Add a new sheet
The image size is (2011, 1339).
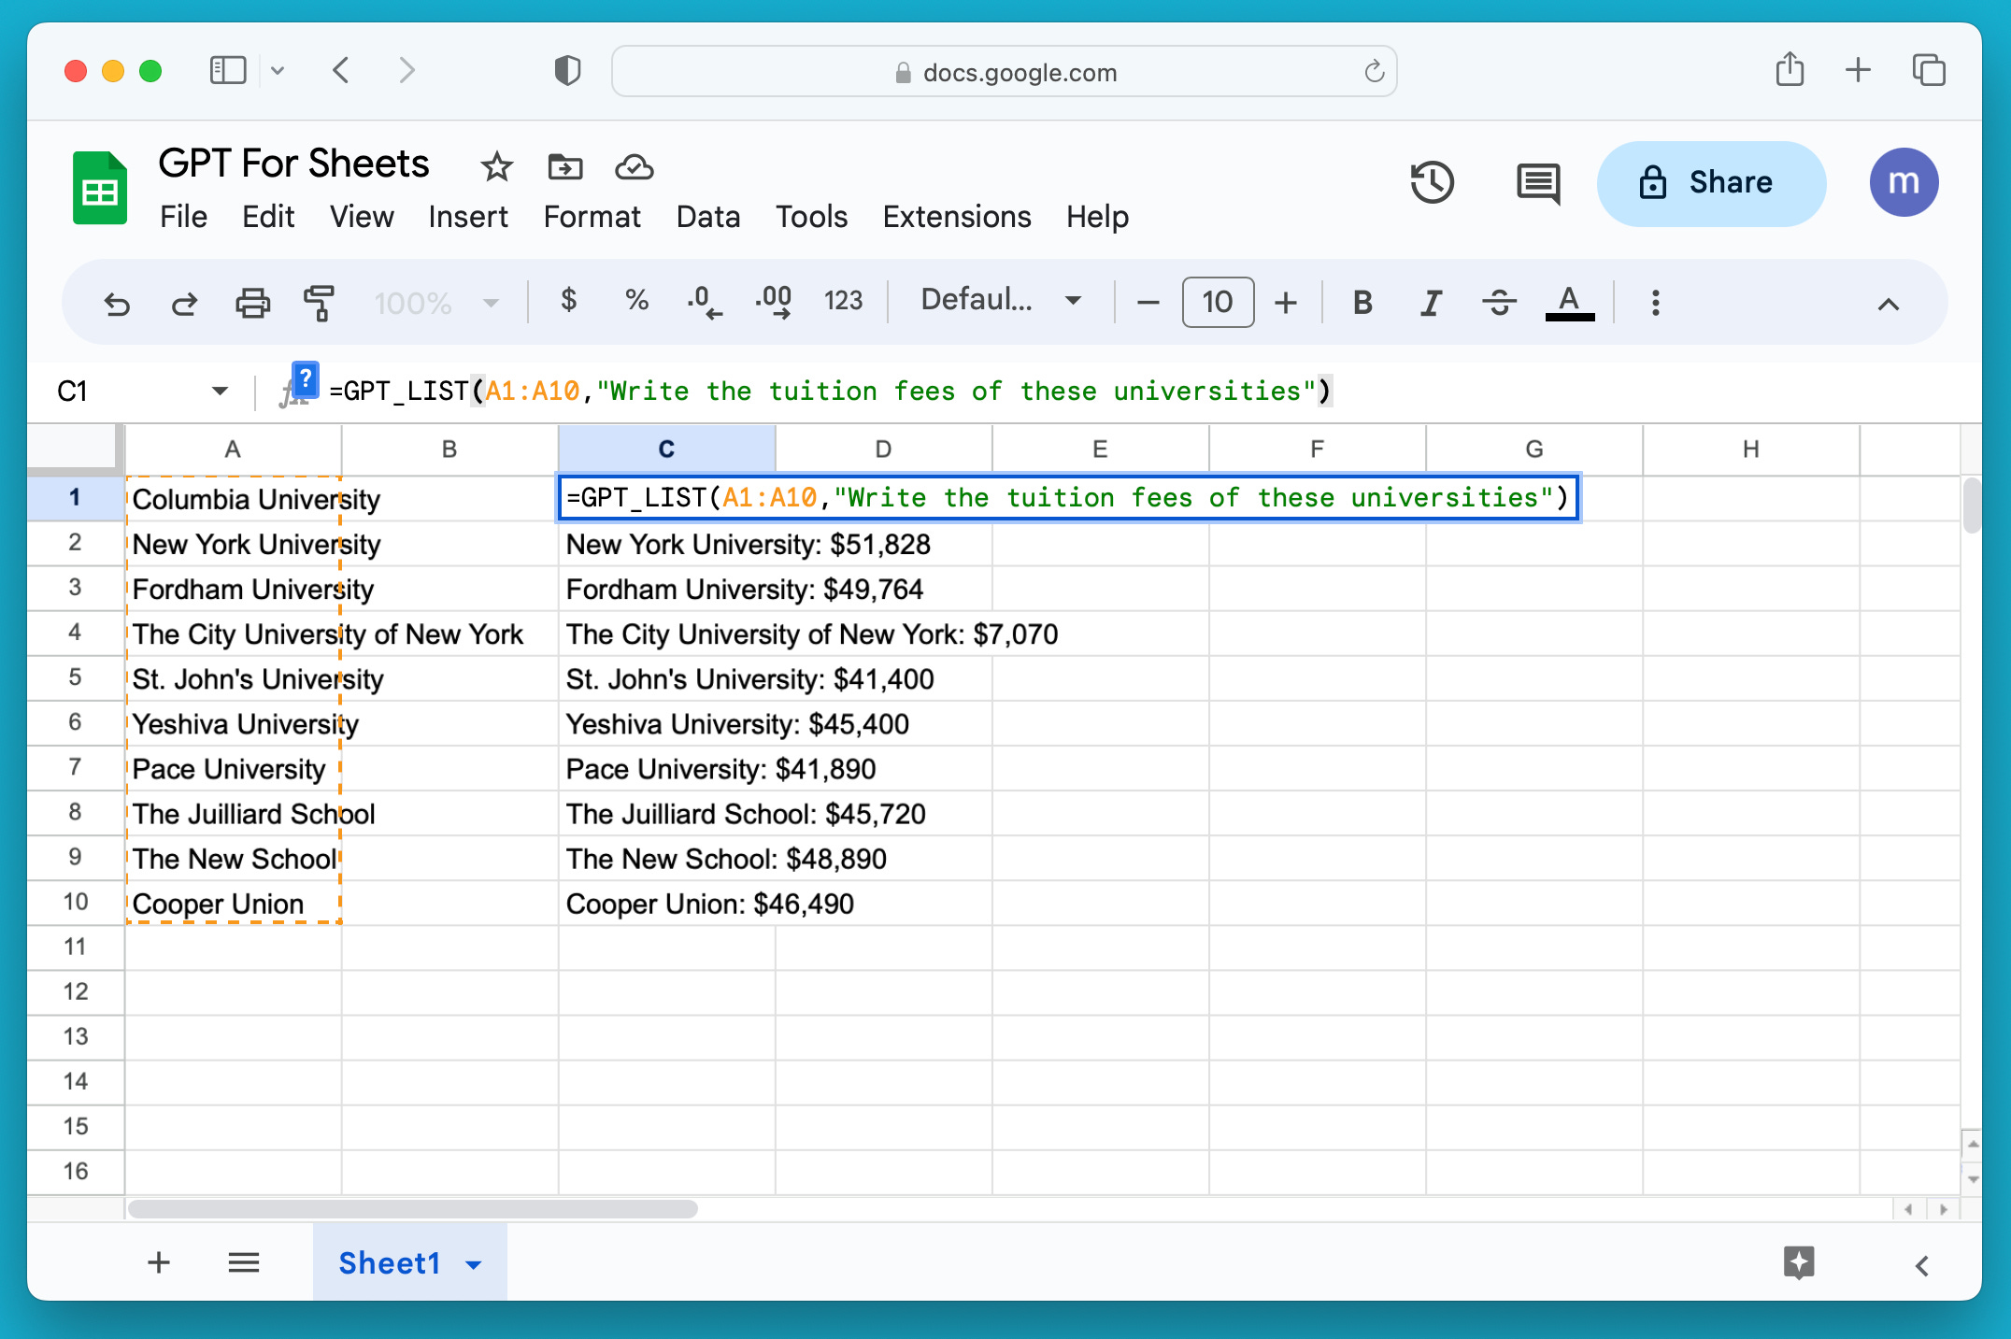pyautogui.click(x=159, y=1261)
